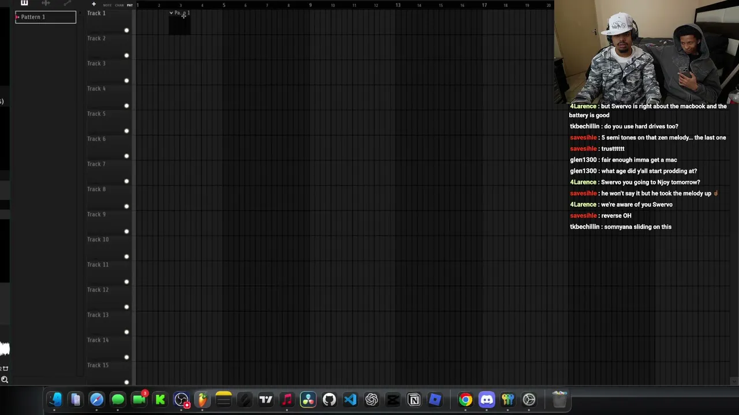Screen dimensions: 739x415
Task: Mute Track 1 with its toggle dot
Action: (x=126, y=31)
